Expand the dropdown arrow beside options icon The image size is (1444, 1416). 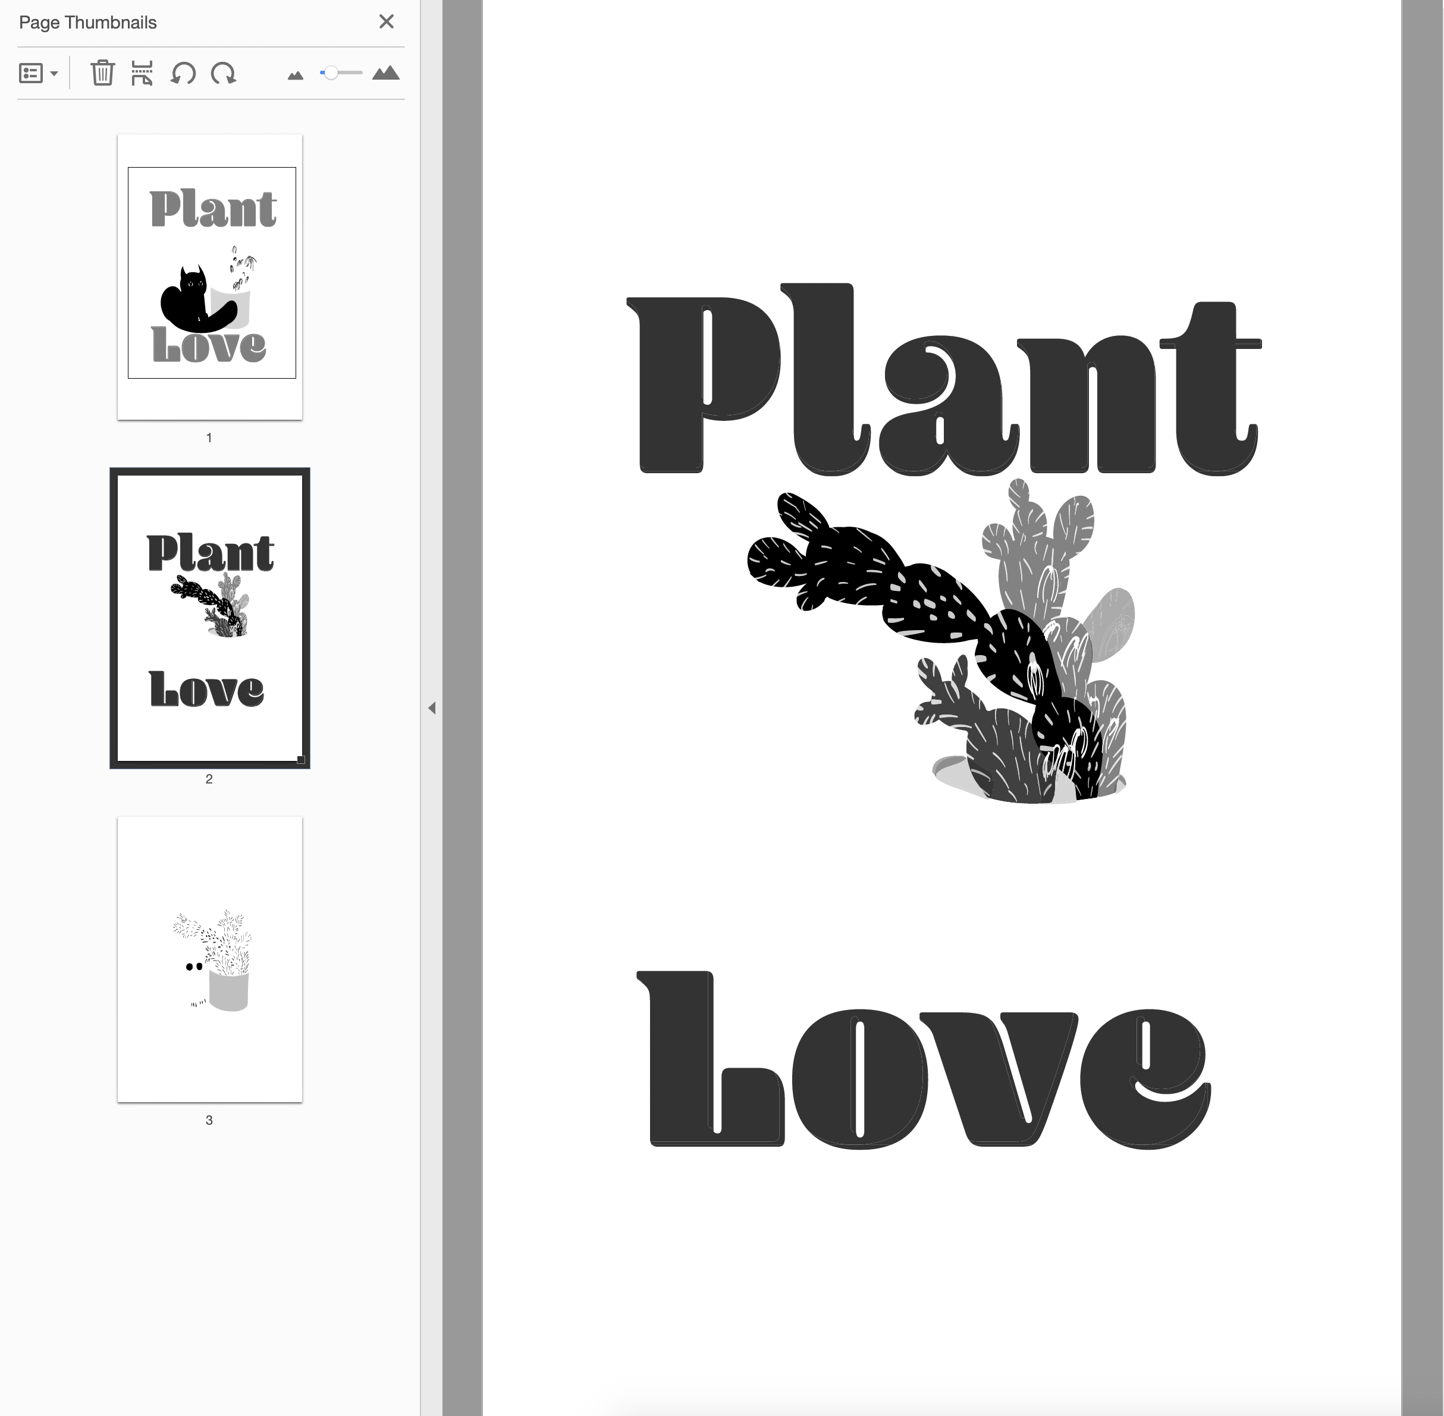coord(54,74)
